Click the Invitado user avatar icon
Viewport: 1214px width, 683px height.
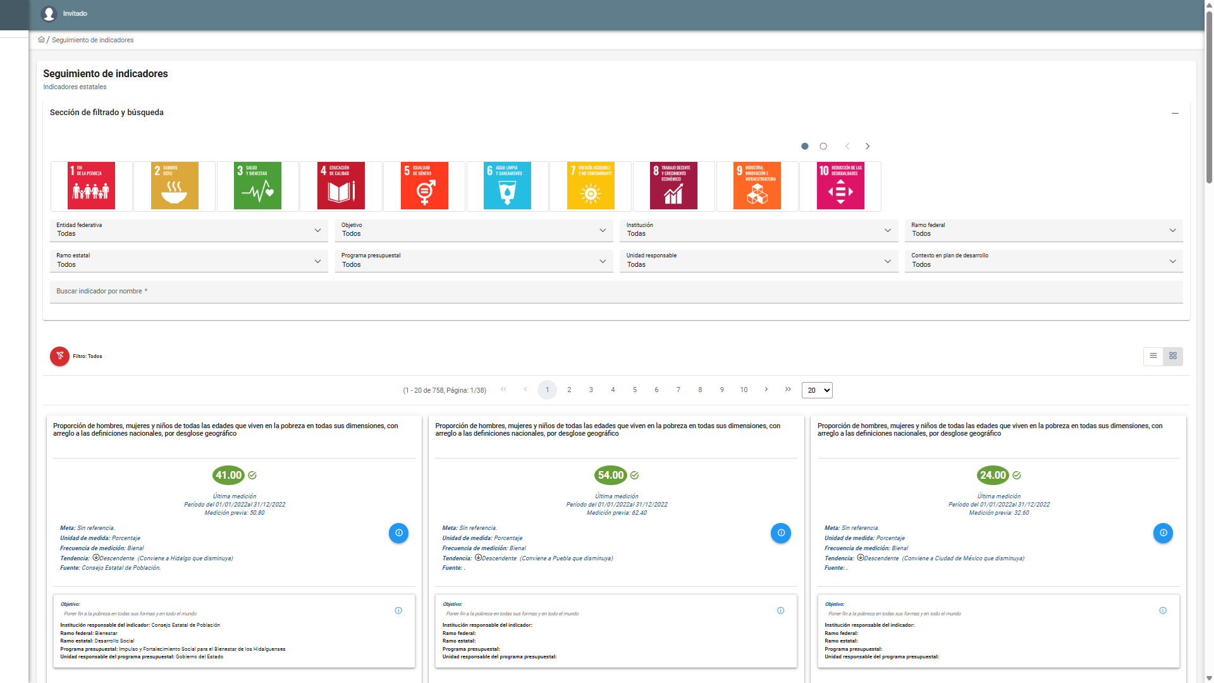click(49, 13)
